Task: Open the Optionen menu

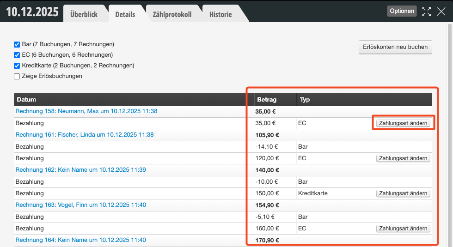Action: [x=402, y=11]
